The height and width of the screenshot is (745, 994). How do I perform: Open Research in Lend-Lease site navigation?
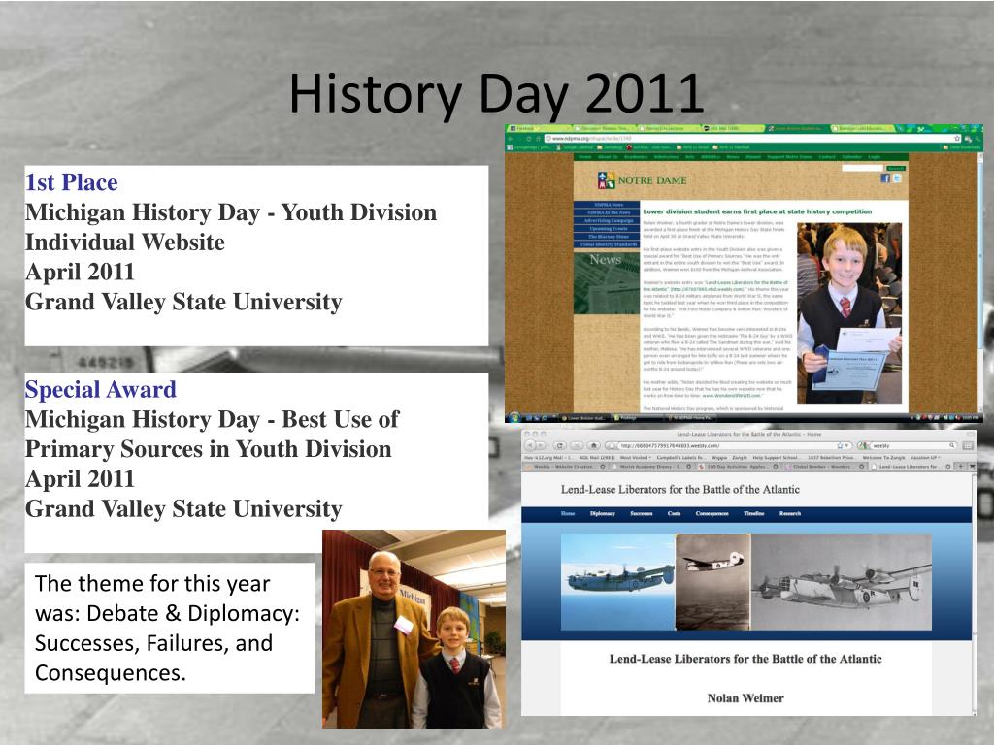click(790, 514)
